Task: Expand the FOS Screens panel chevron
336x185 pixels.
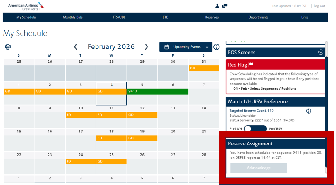Action: coord(321,52)
